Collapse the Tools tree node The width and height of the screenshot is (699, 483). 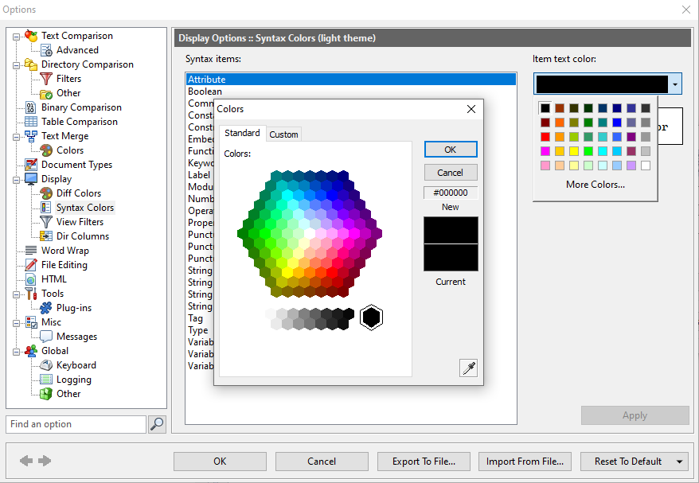[17, 294]
